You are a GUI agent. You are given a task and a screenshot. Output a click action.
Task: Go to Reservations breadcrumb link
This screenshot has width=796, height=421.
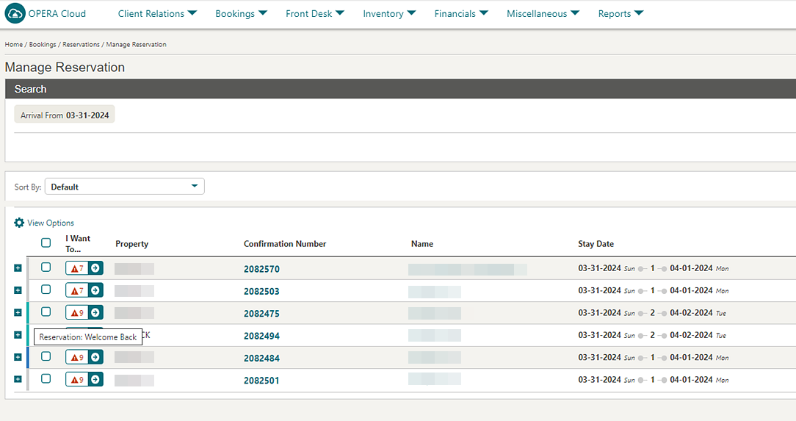tap(82, 45)
